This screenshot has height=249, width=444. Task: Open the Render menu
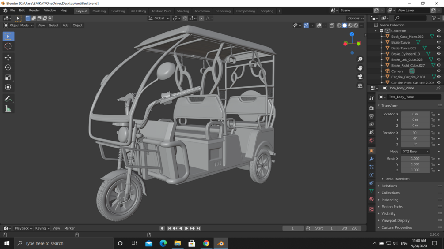point(34,11)
